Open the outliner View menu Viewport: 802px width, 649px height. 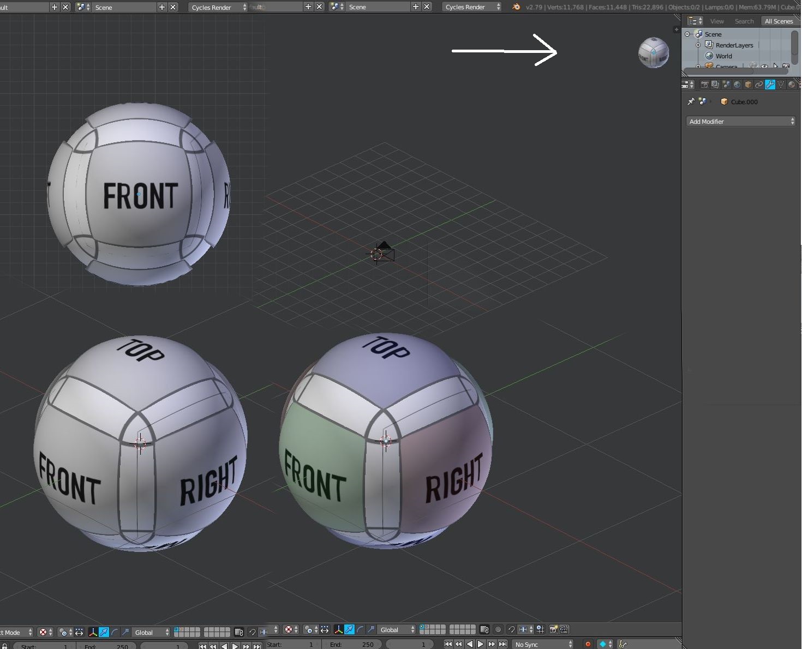click(x=717, y=21)
